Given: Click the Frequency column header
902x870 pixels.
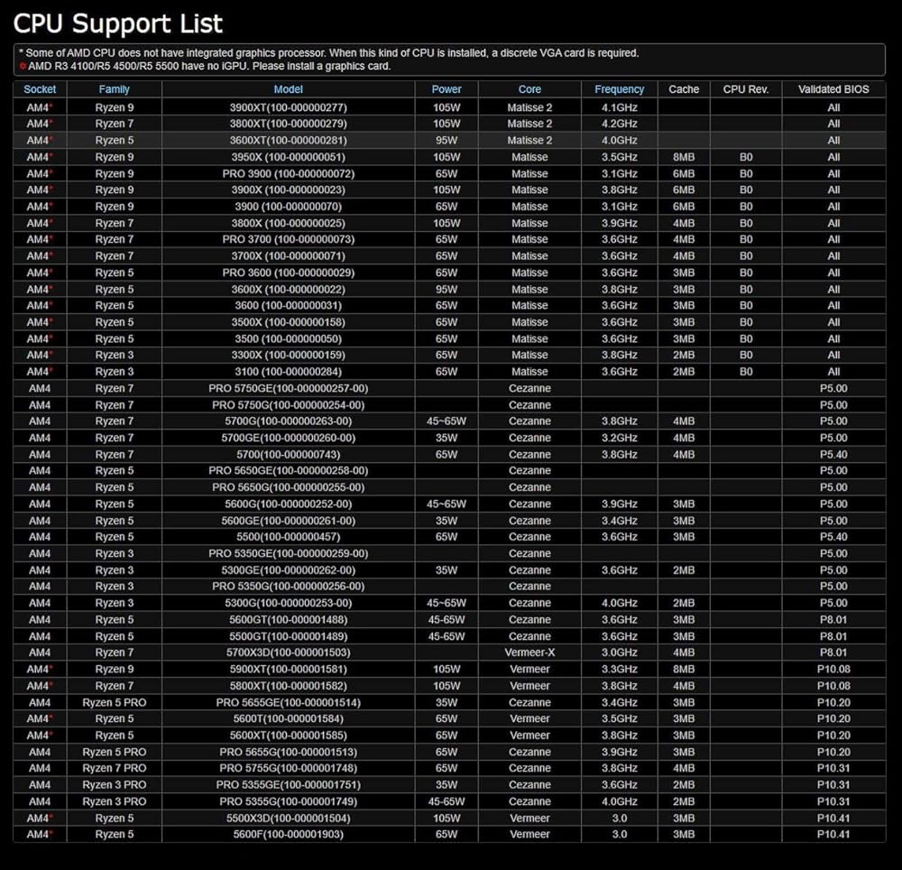Looking at the screenshot, I should click(x=619, y=89).
